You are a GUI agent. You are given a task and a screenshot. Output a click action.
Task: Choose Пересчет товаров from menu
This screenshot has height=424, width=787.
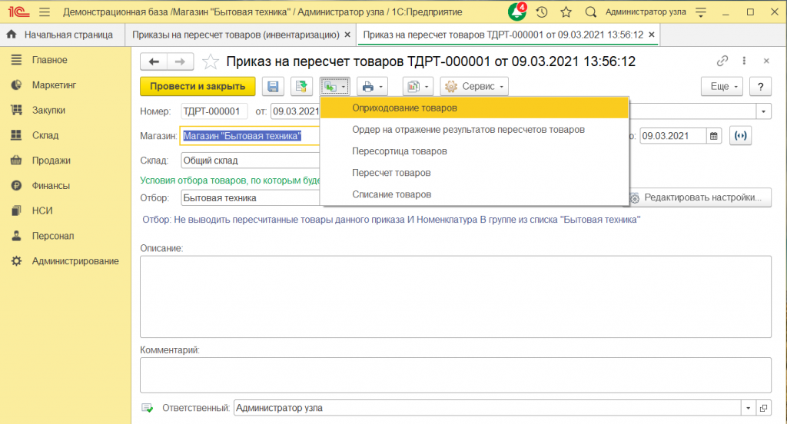(x=474, y=173)
